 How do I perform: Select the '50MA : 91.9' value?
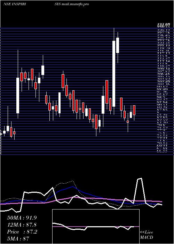pyautogui.click(x=22, y=218)
